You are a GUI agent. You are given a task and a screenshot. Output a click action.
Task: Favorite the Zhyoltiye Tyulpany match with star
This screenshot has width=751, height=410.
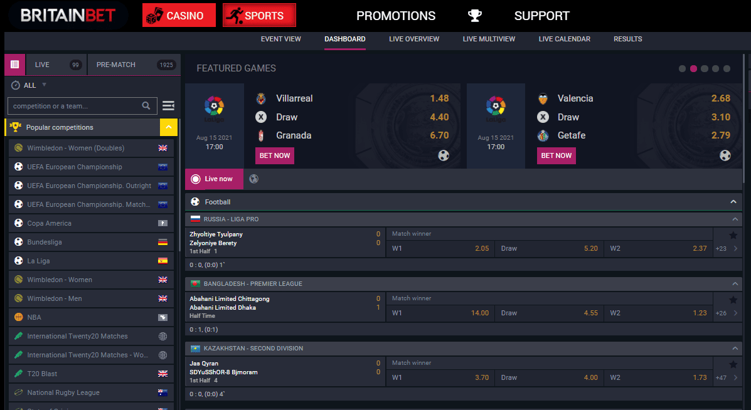pyautogui.click(x=733, y=236)
